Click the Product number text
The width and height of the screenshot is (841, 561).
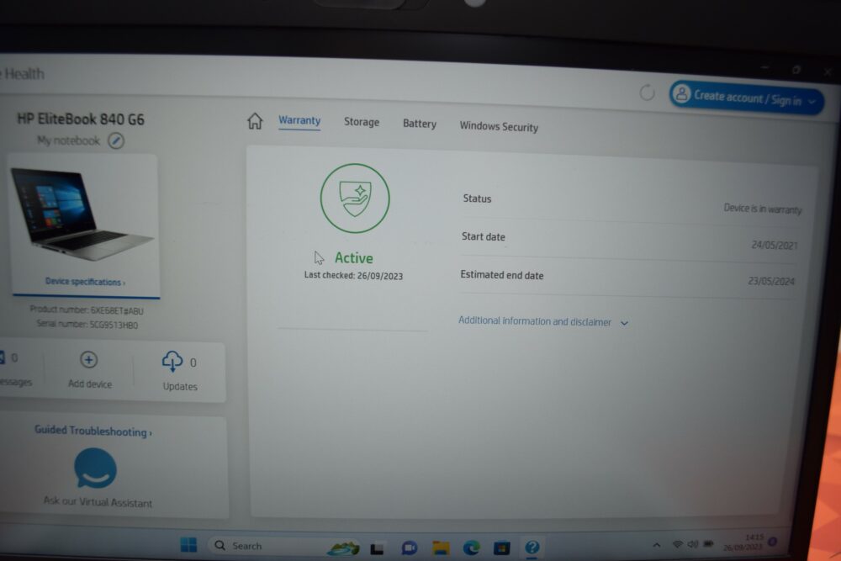pyautogui.click(x=87, y=310)
